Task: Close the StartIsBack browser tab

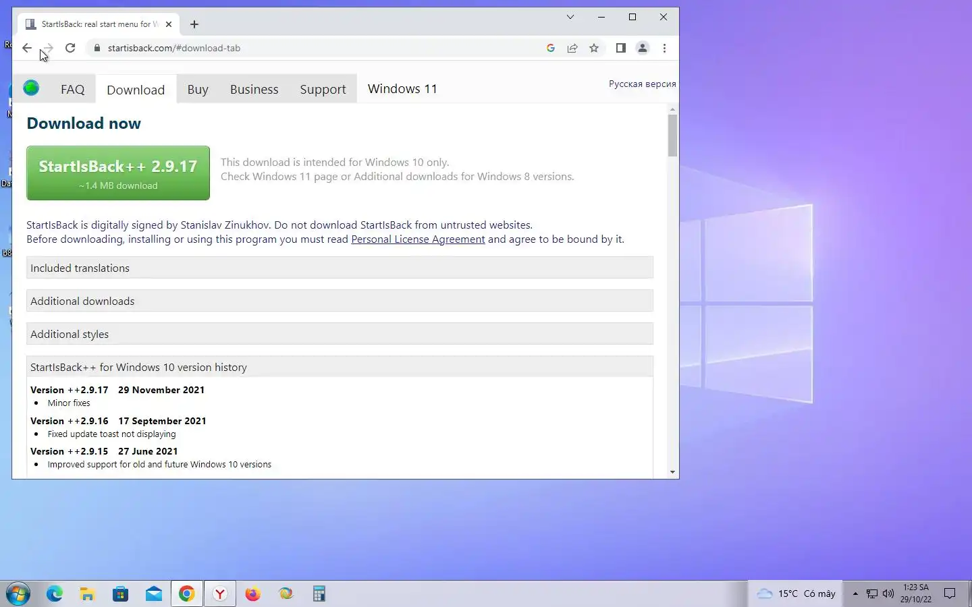Action: coord(169,24)
